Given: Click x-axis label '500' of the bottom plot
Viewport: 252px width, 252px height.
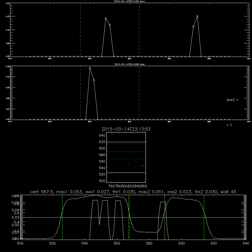Looking at the screenshot, I should (x=20, y=243).
